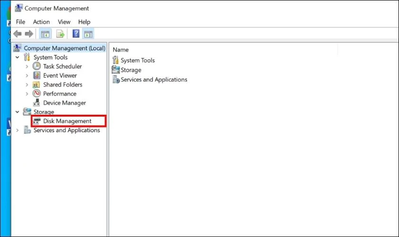This screenshot has height=237, width=399.
Task: Collapse the Storage tree node
Action: pyautogui.click(x=17, y=112)
